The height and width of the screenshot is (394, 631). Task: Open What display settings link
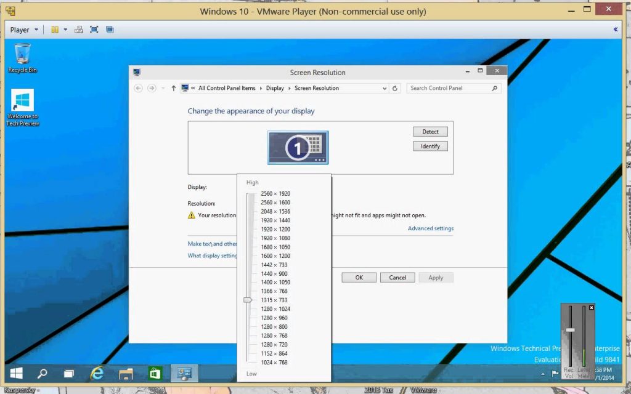(x=212, y=255)
